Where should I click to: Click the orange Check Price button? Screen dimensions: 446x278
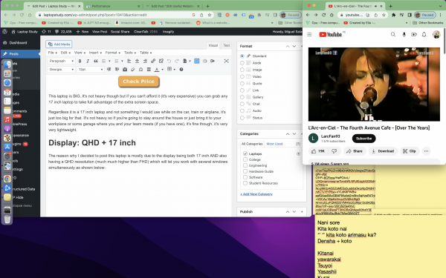tap(138, 82)
